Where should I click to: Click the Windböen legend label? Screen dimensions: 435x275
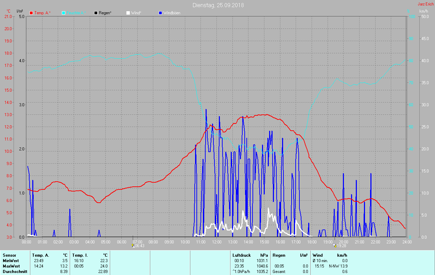[x=172, y=13]
